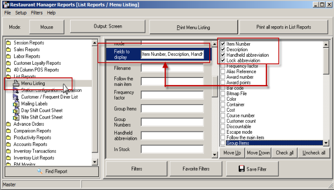334x190 pixels.
Task: Click fields checklist scroll down arrow
Action: pyautogui.click(x=326, y=143)
